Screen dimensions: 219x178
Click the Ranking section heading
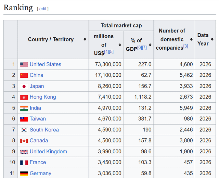(x=18, y=8)
